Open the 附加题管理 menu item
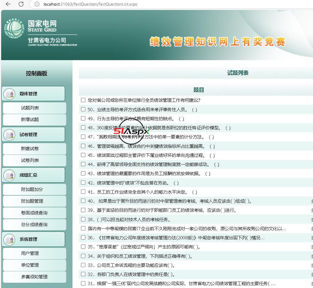The width and height of the screenshot is (313, 288). tap(34, 201)
